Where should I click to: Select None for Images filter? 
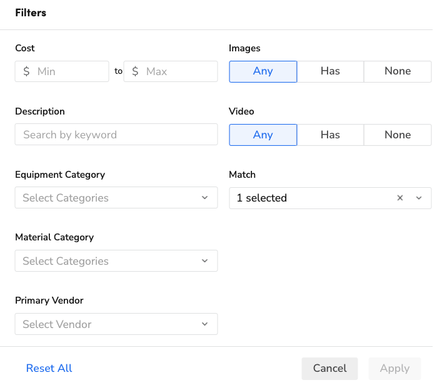pos(398,71)
